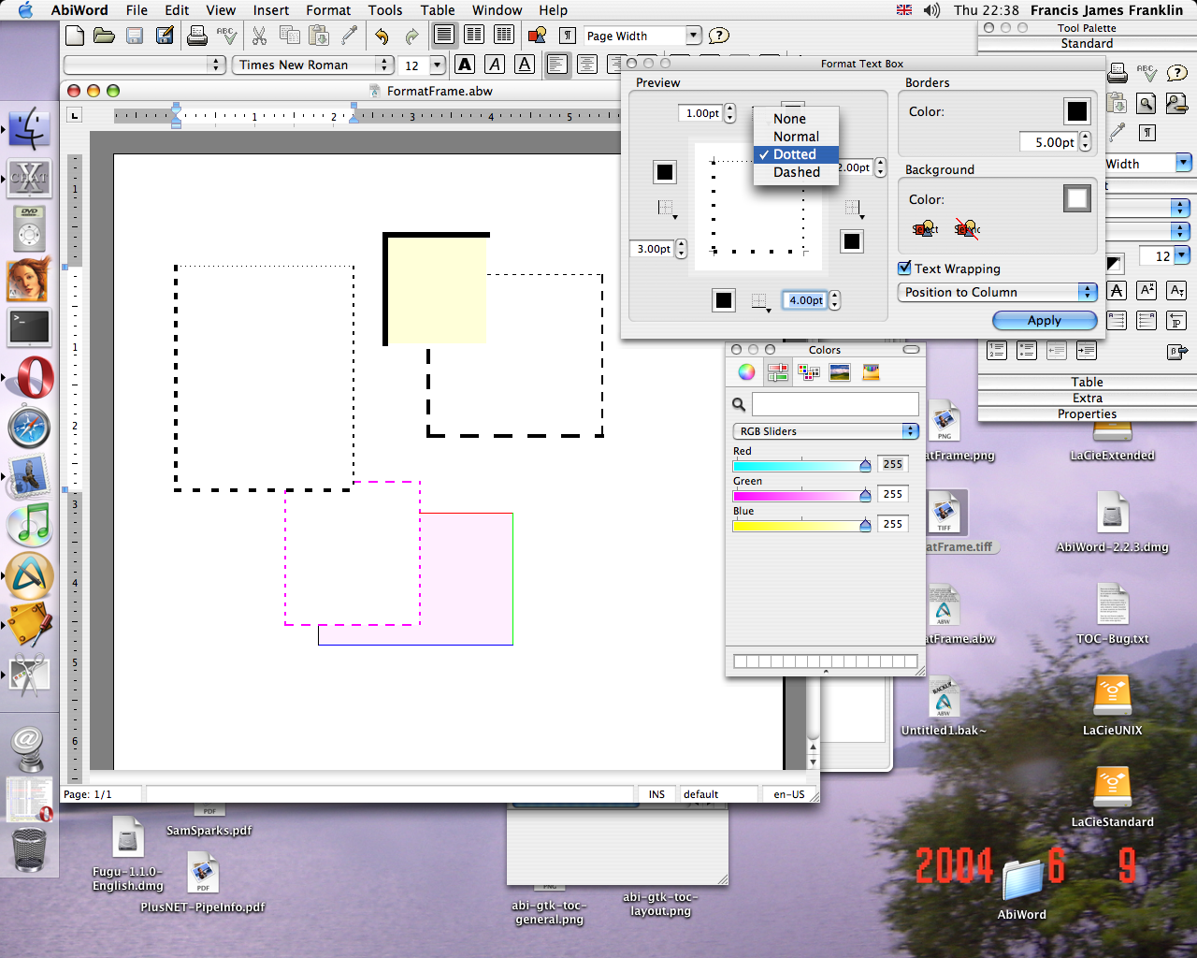Click numbered list icon in Tool Palette
The height and width of the screenshot is (958, 1197).
(997, 351)
